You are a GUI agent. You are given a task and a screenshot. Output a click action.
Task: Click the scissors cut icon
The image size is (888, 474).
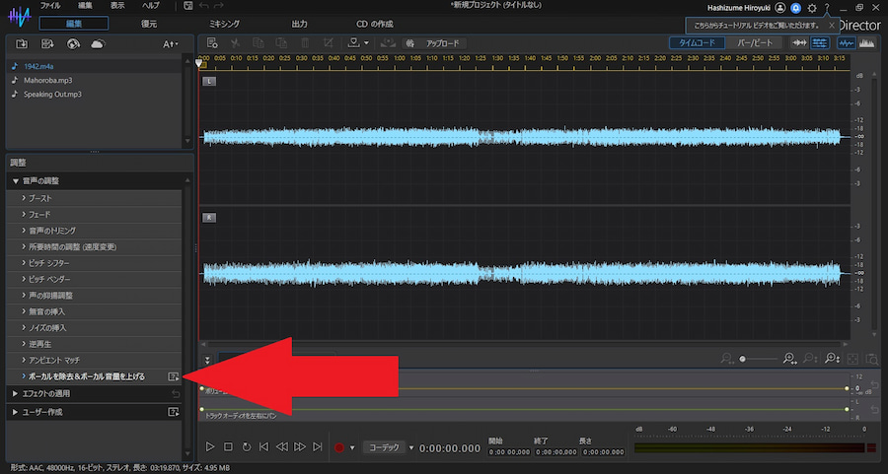pyautogui.click(x=235, y=43)
